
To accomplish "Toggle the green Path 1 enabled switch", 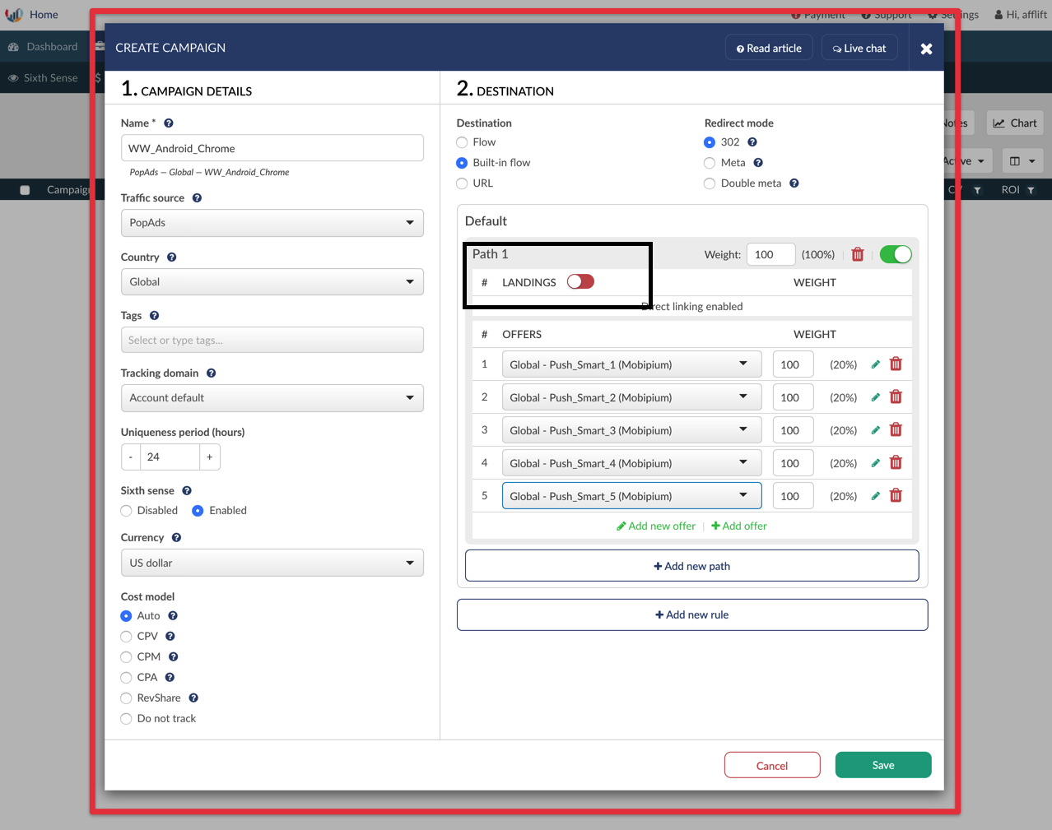I will pyautogui.click(x=896, y=255).
